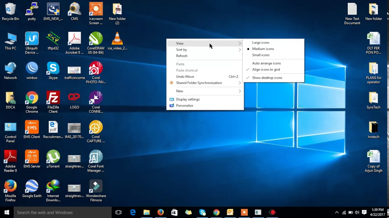The image size is (389, 218).
Task: Open File Explorer from the taskbar
Action: coord(146,213)
